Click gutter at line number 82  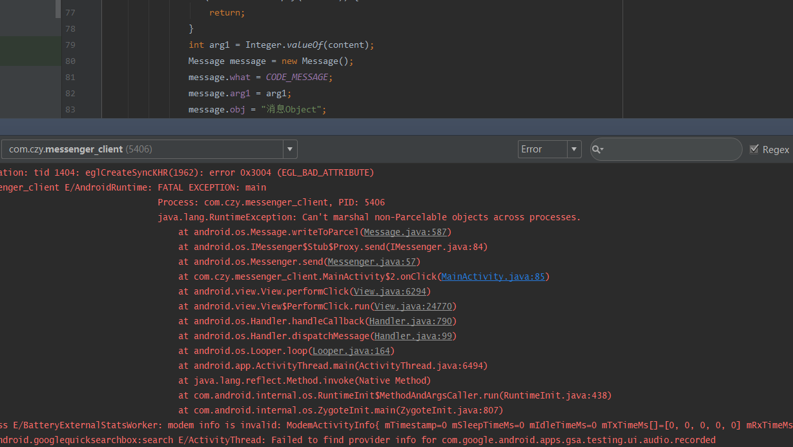pyautogui.click(x=70, y=93)
